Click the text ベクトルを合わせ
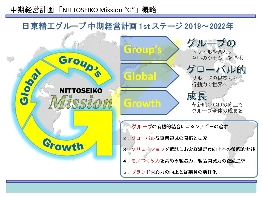Image resolution: width=263 pixels, height=197 pixels. click(212, 52)
